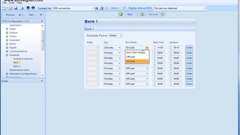Select Bank 2 tree item
This screenshot has height=135, width=240.
(x=16, y=66)
